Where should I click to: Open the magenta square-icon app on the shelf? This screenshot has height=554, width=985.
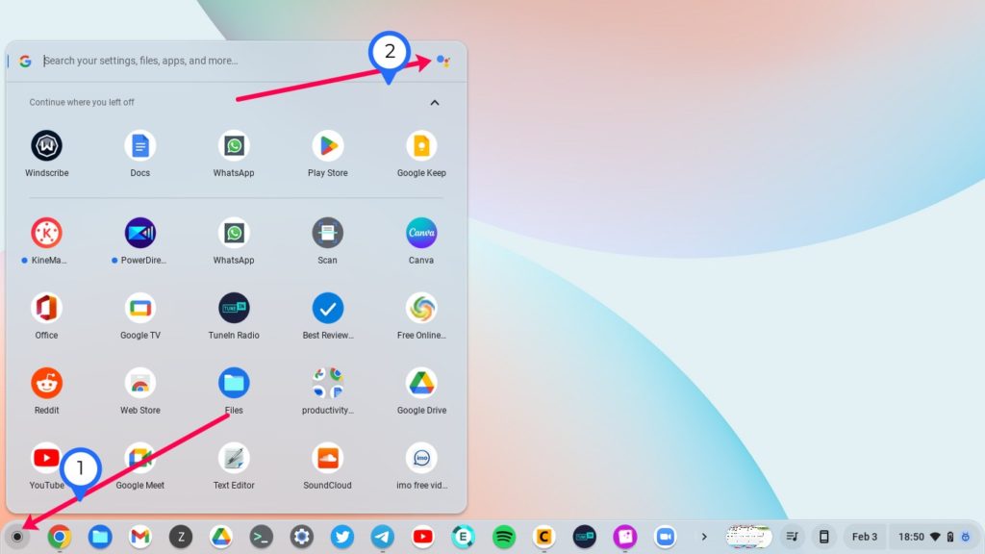pyautogui.click(x=625, y=537)
